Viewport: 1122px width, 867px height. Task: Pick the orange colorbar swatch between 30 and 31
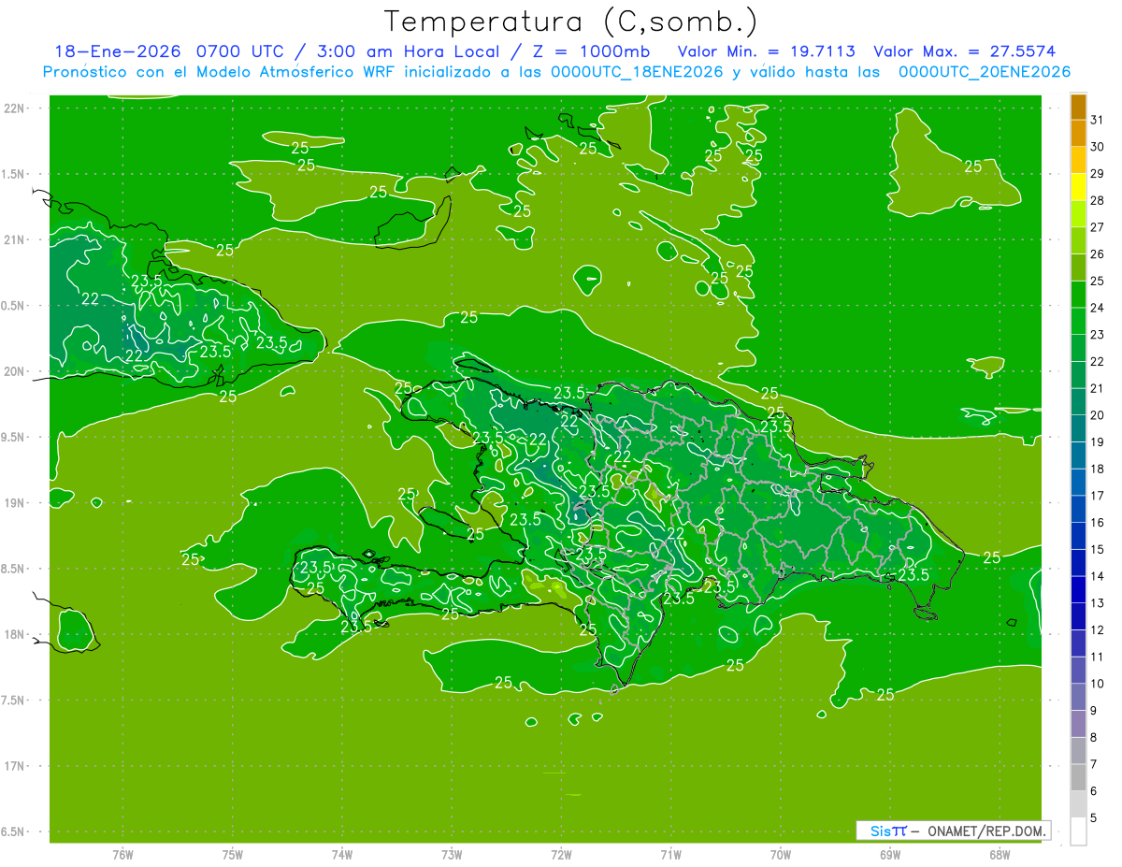pyautogui.click(x=1078, y=134)
